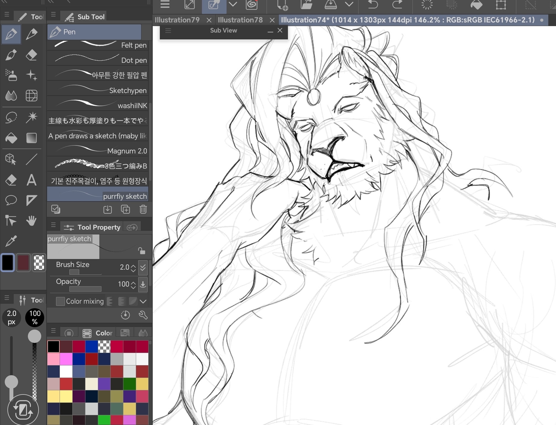This screenshot has width=556, height=425.
Task: Select the Eyedropper tool
Action: 11,241
